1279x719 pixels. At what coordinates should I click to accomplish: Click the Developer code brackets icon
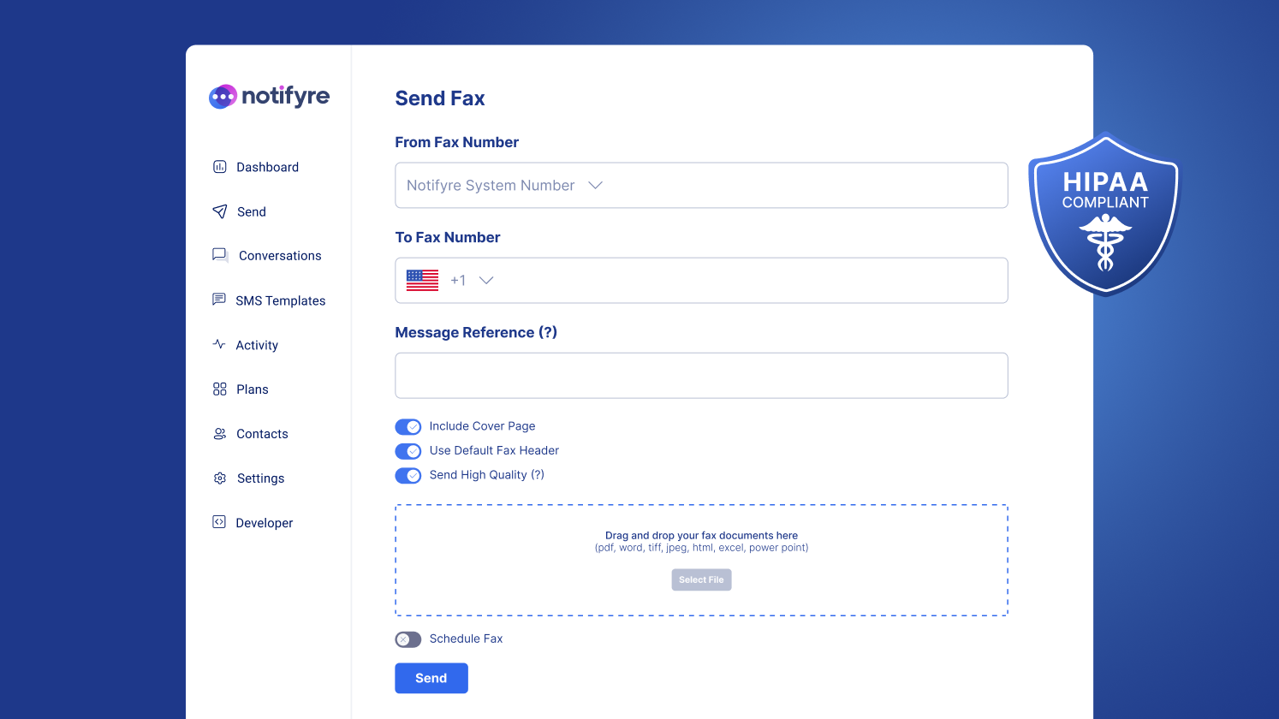[220, 522]
